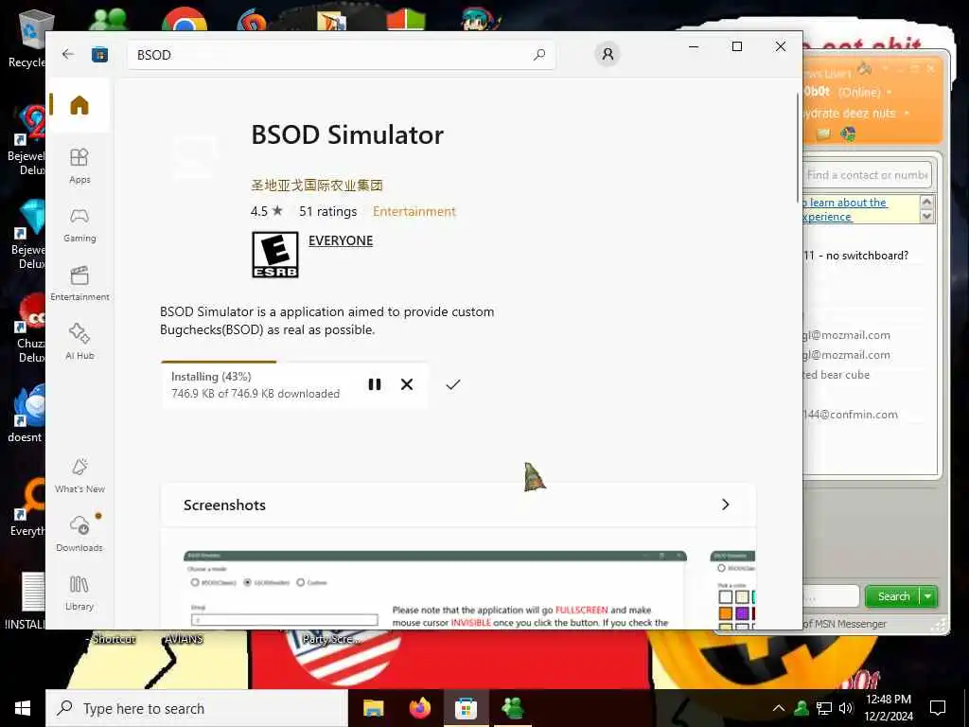Viewport: 969px width, 727px height.
Task: Click the BSOD search box in the Store
Action: point(341,55)
